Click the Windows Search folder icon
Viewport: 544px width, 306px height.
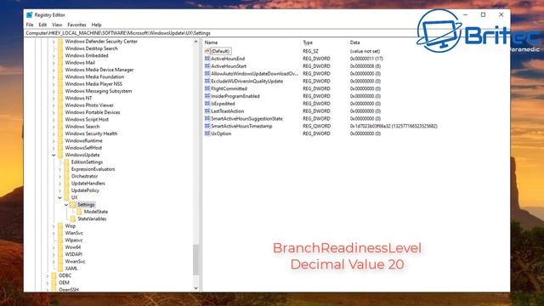coord(60,127)
